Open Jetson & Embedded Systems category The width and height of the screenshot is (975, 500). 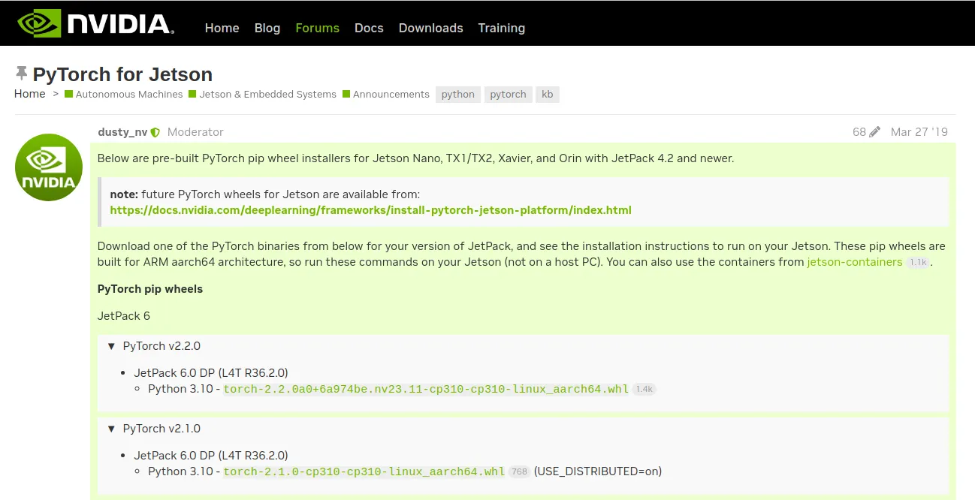267,94
